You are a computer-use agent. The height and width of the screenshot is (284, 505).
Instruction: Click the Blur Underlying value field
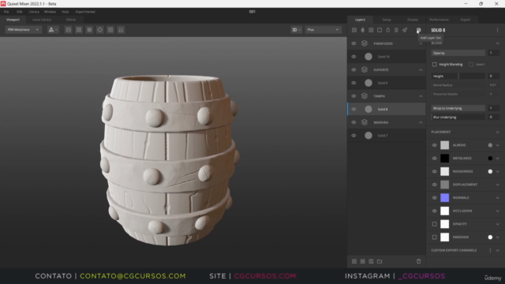coord(493,118)
